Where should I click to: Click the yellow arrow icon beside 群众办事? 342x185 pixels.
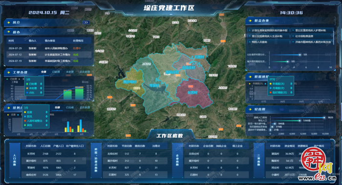(250, 21)
